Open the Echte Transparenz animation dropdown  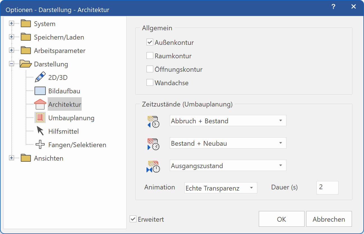click(221, 188)
